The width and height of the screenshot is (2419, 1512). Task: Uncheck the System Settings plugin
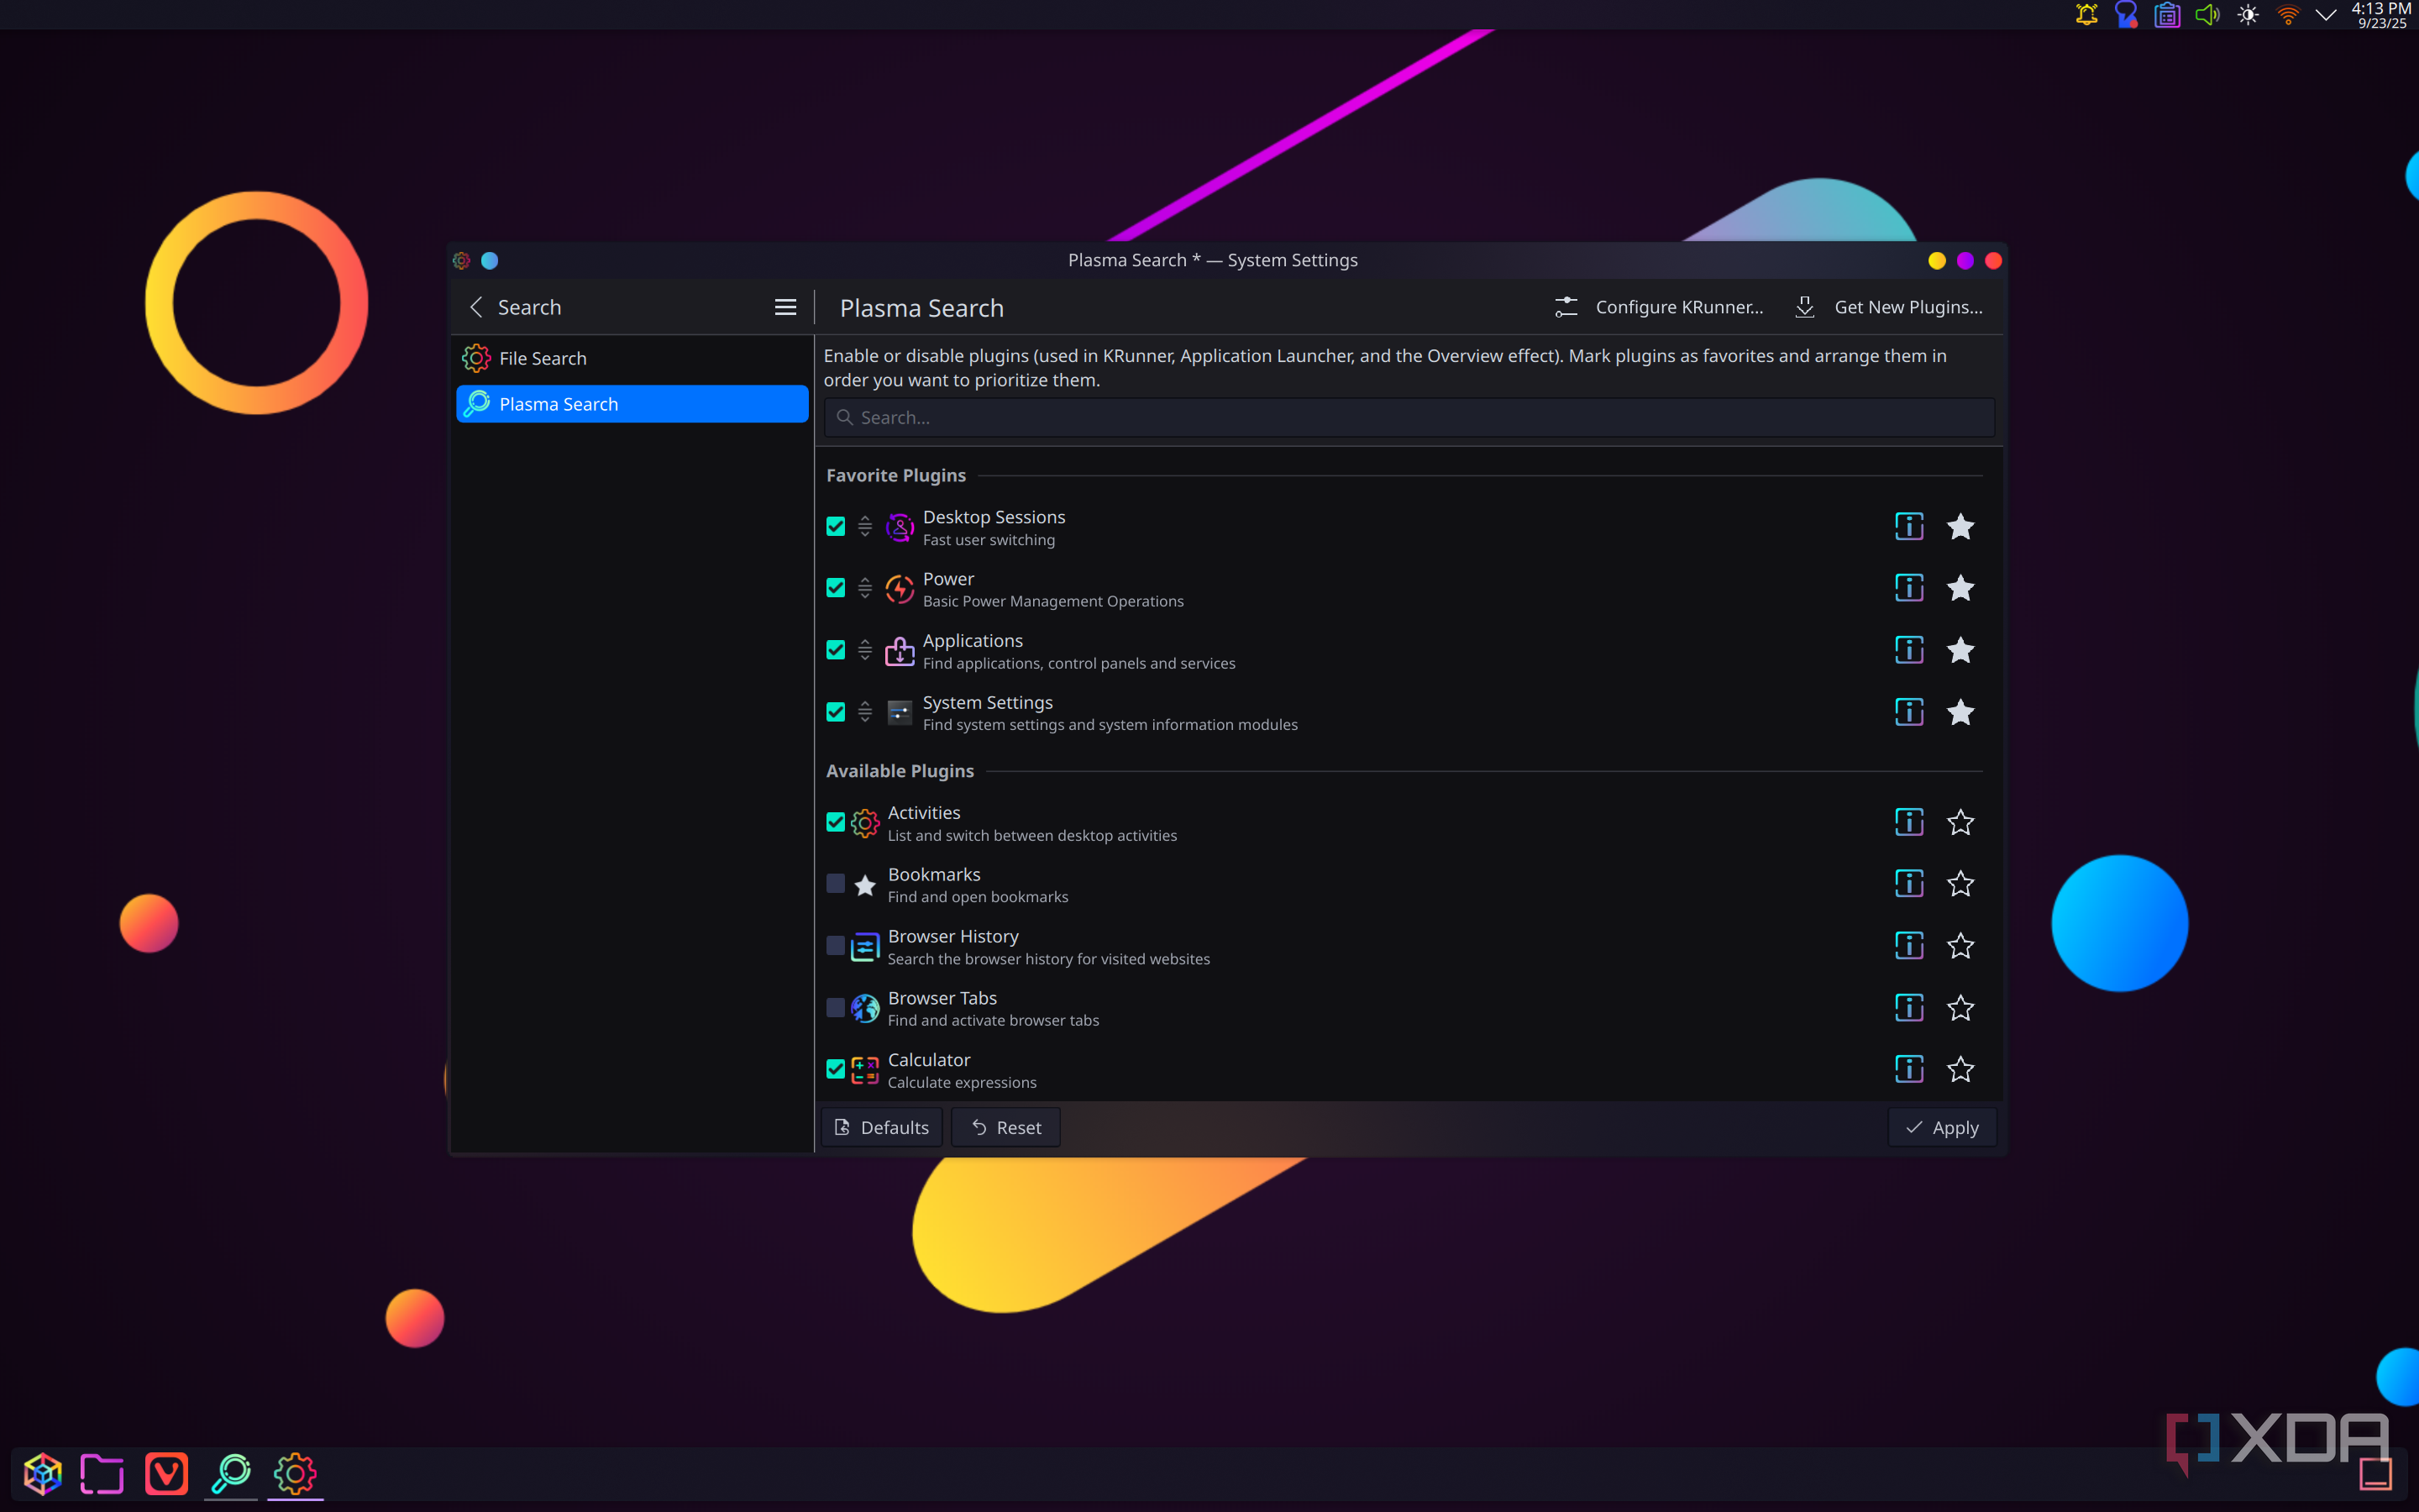pos(836,712)
